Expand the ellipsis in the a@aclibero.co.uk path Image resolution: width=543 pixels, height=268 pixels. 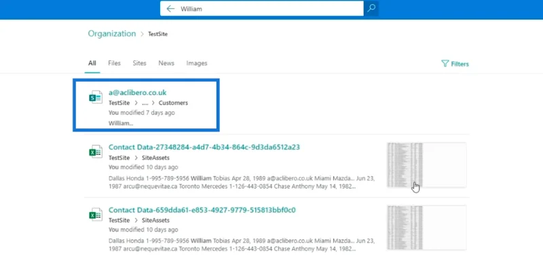tap(145, 103)
